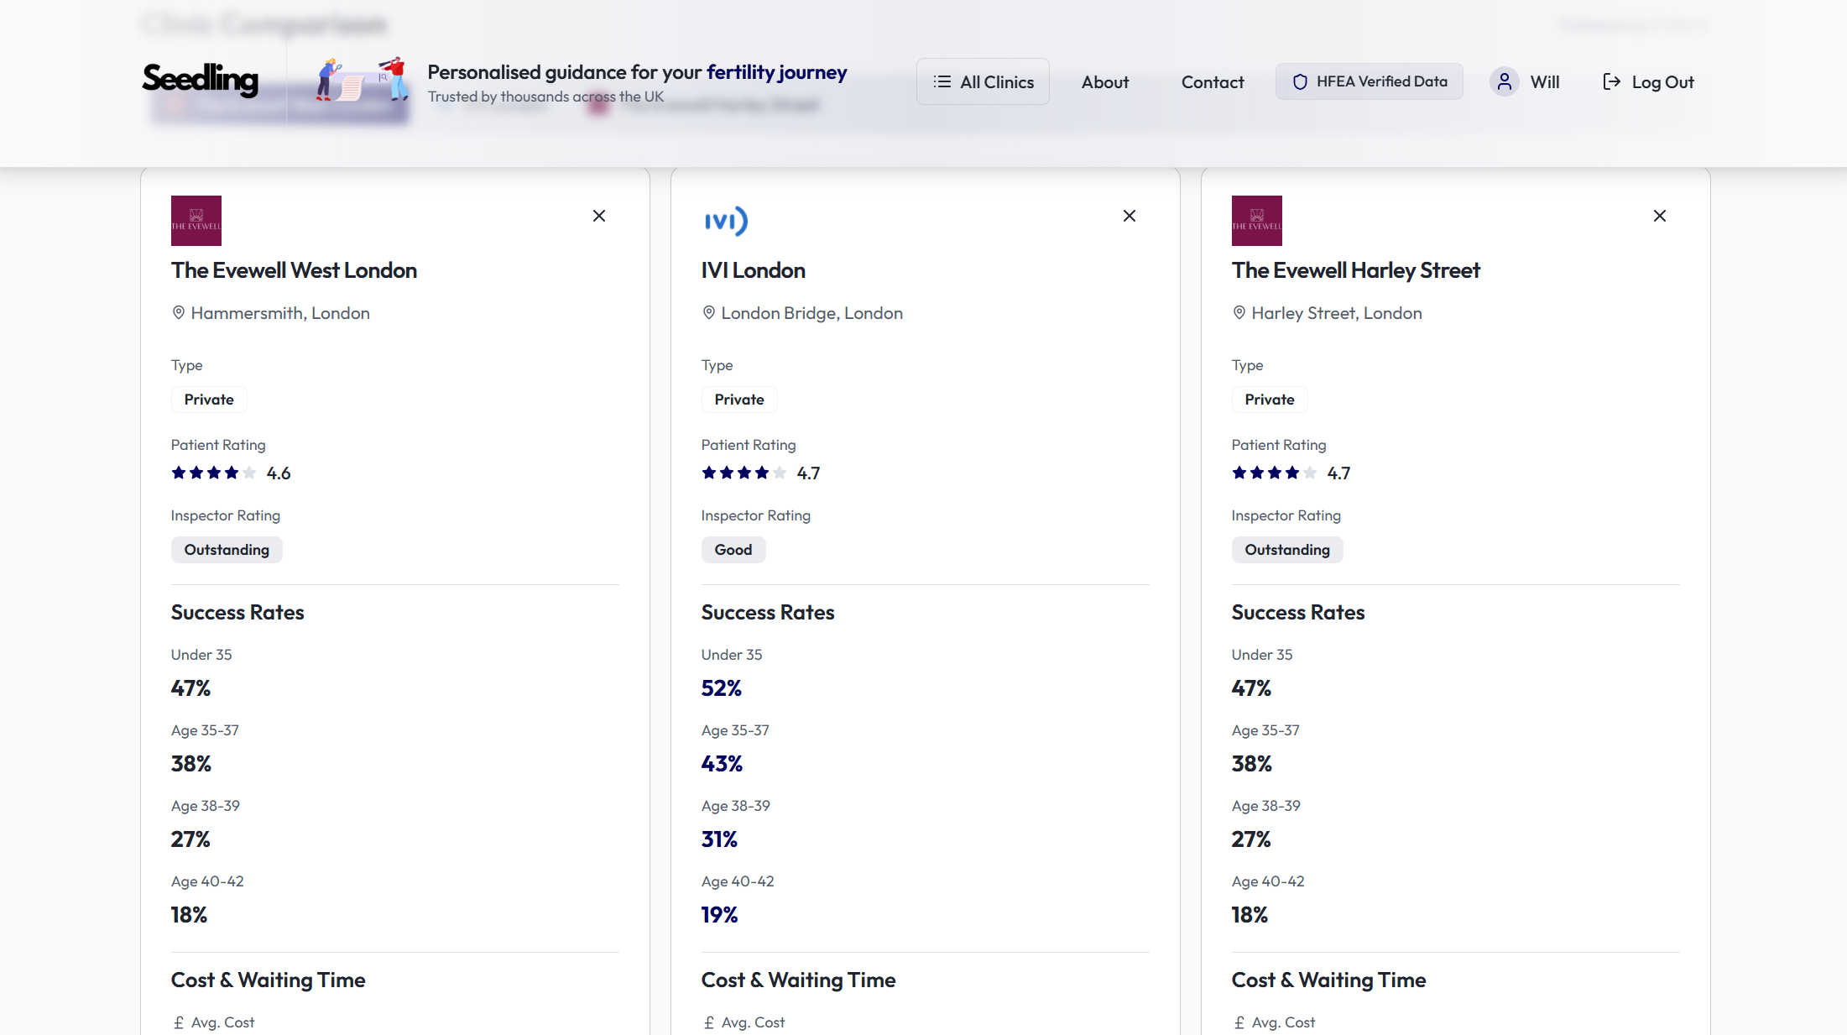Open the All Clinics list
This screenshot has height=1035, width=1847.
[x=983, y=81]
